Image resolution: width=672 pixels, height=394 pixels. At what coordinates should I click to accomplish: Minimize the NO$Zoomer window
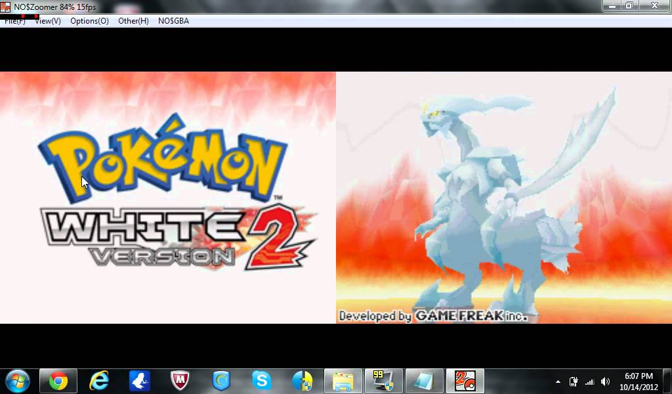coord(612,5)
